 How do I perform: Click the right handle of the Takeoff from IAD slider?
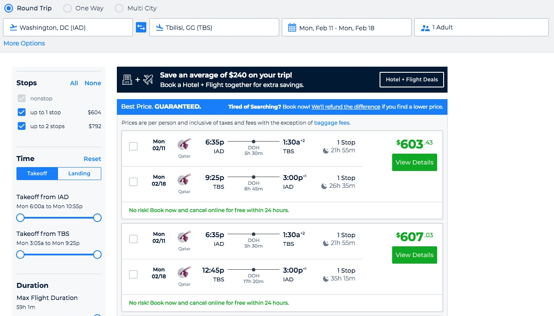point(97,218)
